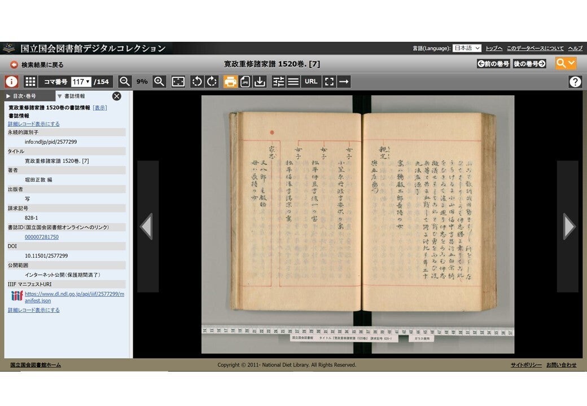Go to next page with right arrow
The width and height of the screenshot is (587, 406).
pos(568,226)
